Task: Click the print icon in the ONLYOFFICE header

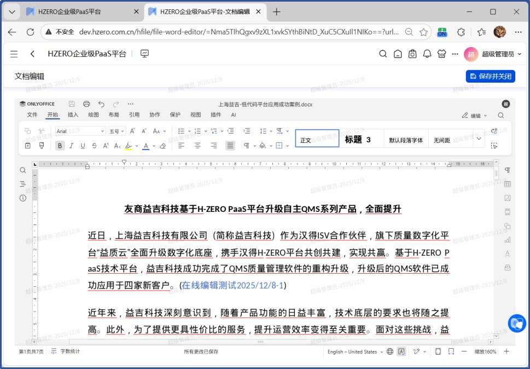Action: click(86, 104)
